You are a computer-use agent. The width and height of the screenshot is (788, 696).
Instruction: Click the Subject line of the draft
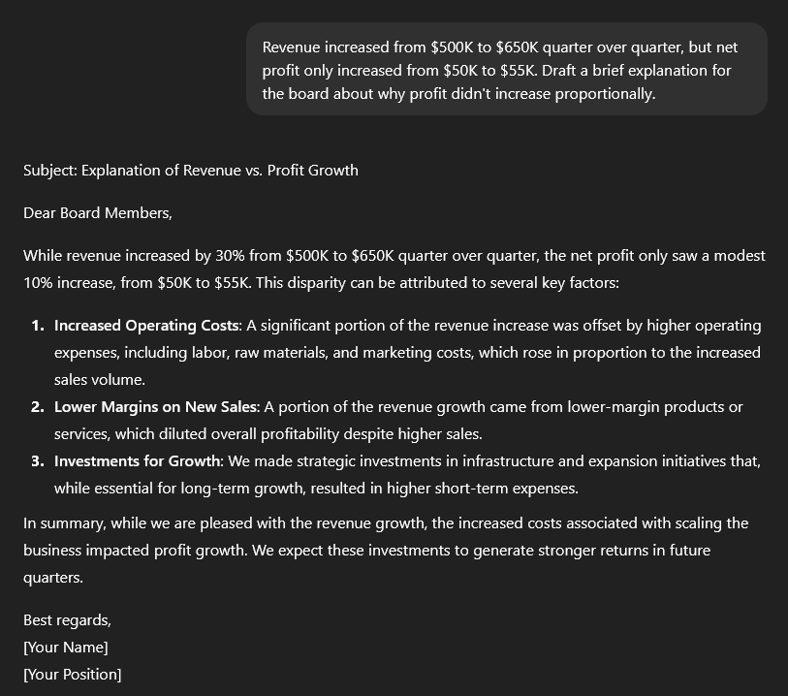pos(191,171)
